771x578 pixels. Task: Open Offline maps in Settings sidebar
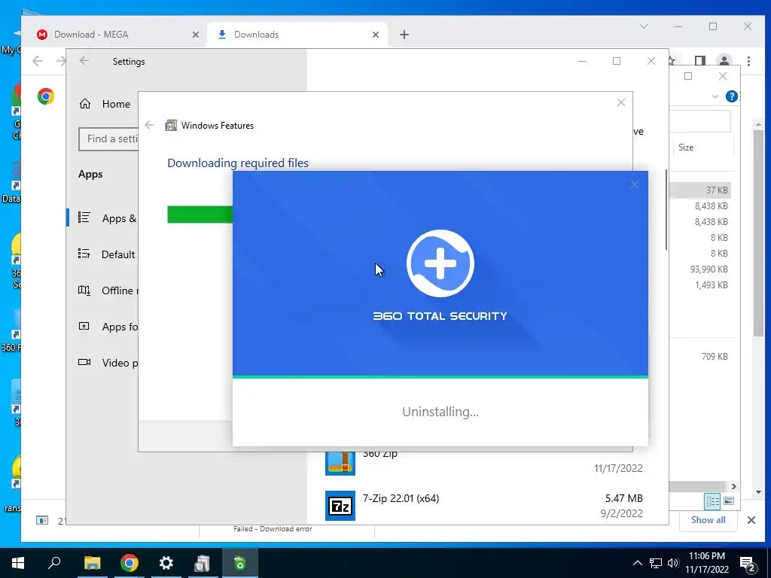(107, 291)
